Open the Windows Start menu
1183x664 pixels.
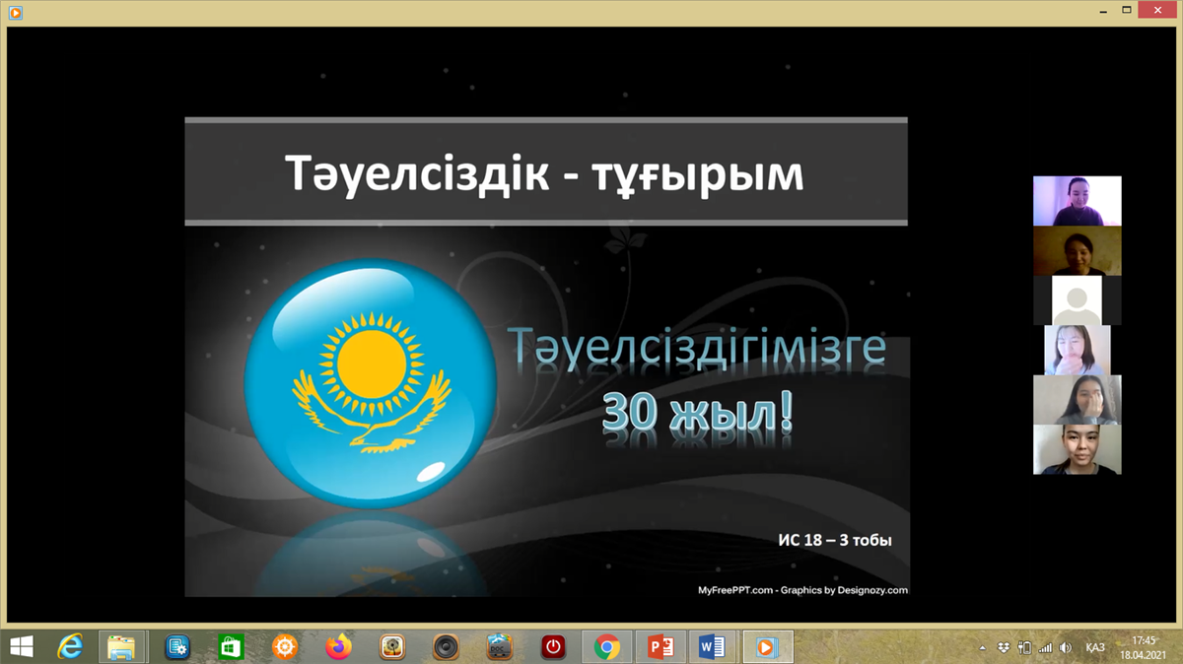20,646
